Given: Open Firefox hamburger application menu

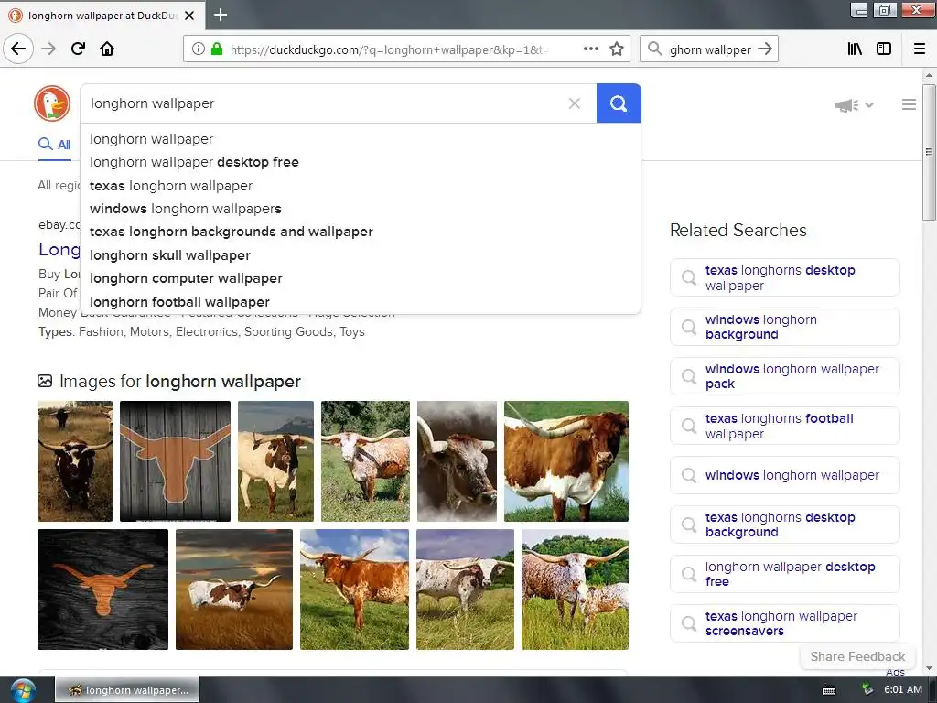Looking at the screenshot, I should coord(920,49).
